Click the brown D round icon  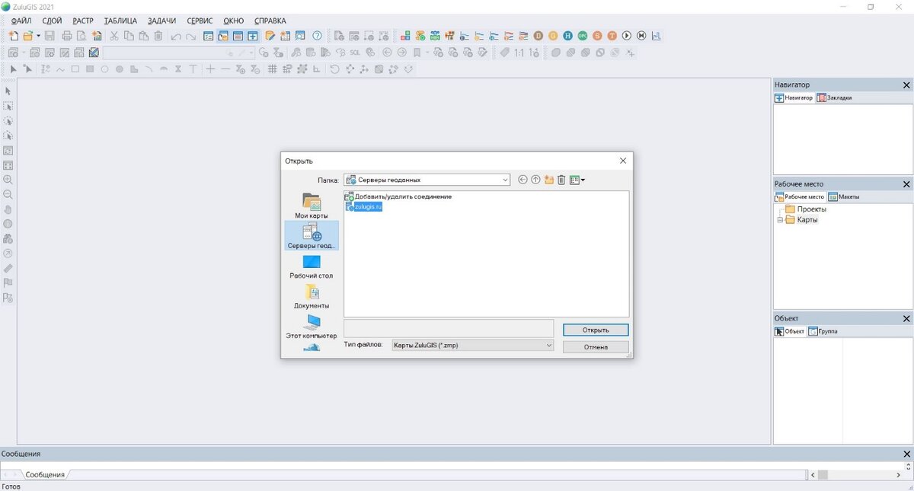(538, 36)
